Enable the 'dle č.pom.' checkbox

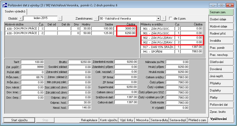click(x=171, y=19)
